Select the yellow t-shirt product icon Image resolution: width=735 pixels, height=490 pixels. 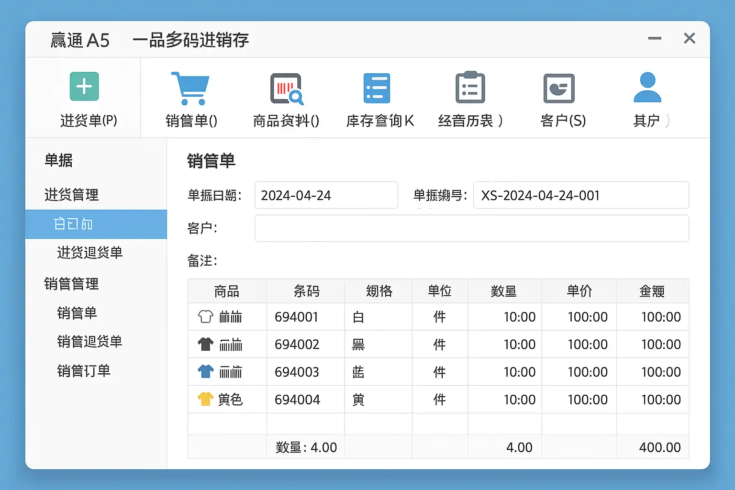(205, 399)
